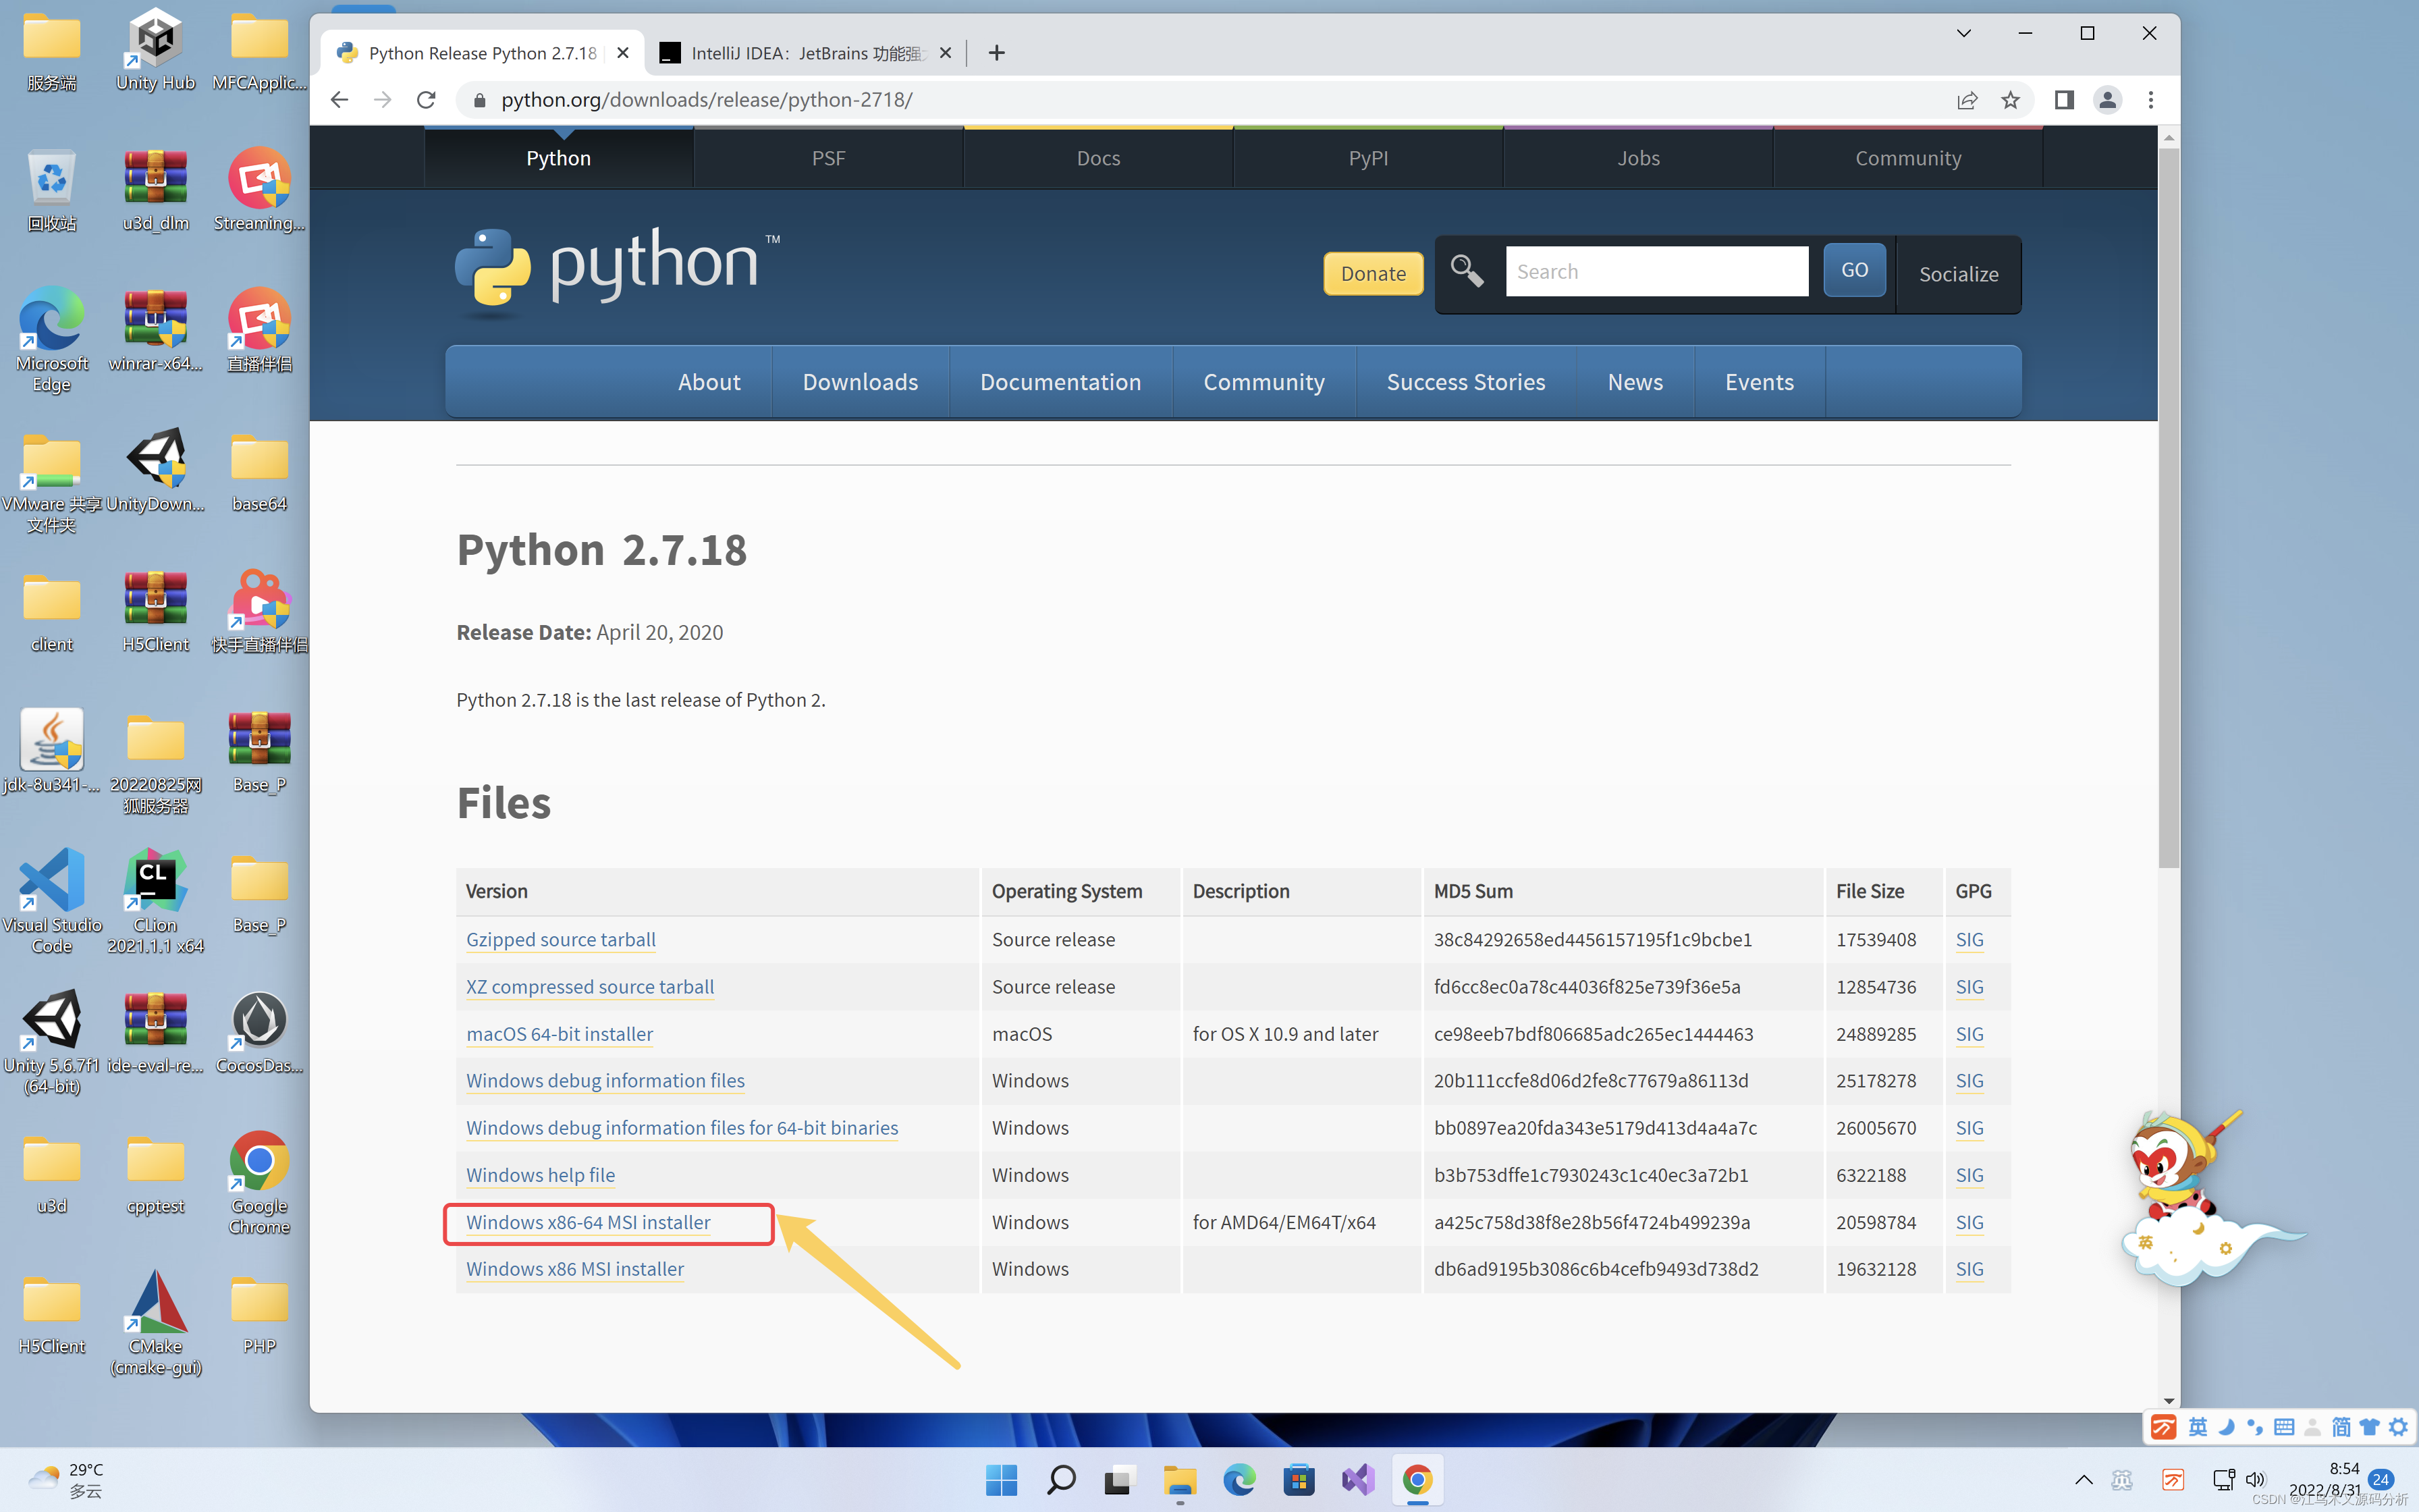Open a new browser tab
This screenshot has height=1512, width=2419.
point(997,53)
